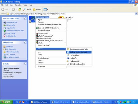The height and width of the screenshot is (104, 138).
Task: Collapse the Details panel
Action: click(25, 64)
